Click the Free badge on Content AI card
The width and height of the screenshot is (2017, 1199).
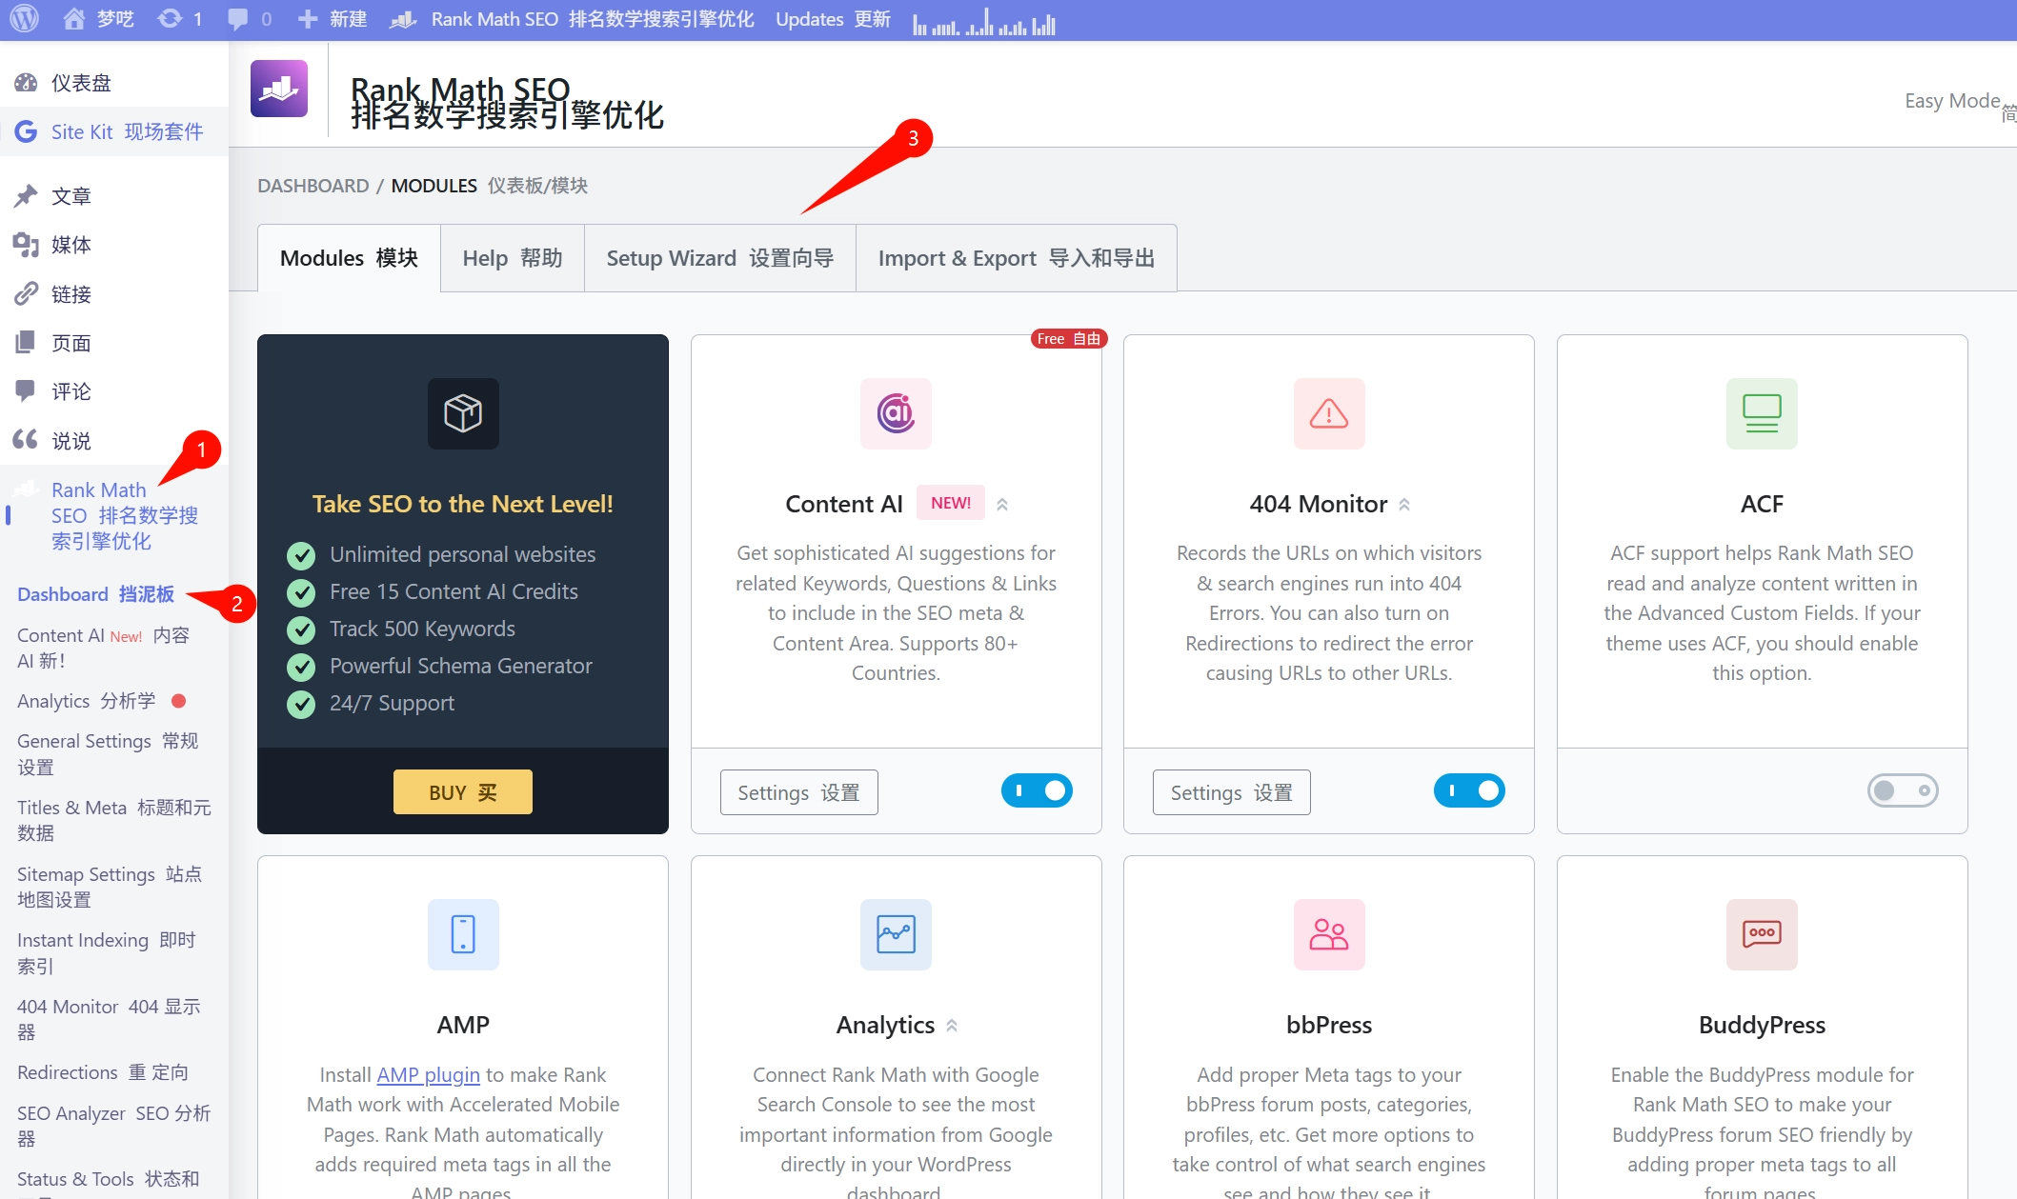click(x=1069, y=339)
